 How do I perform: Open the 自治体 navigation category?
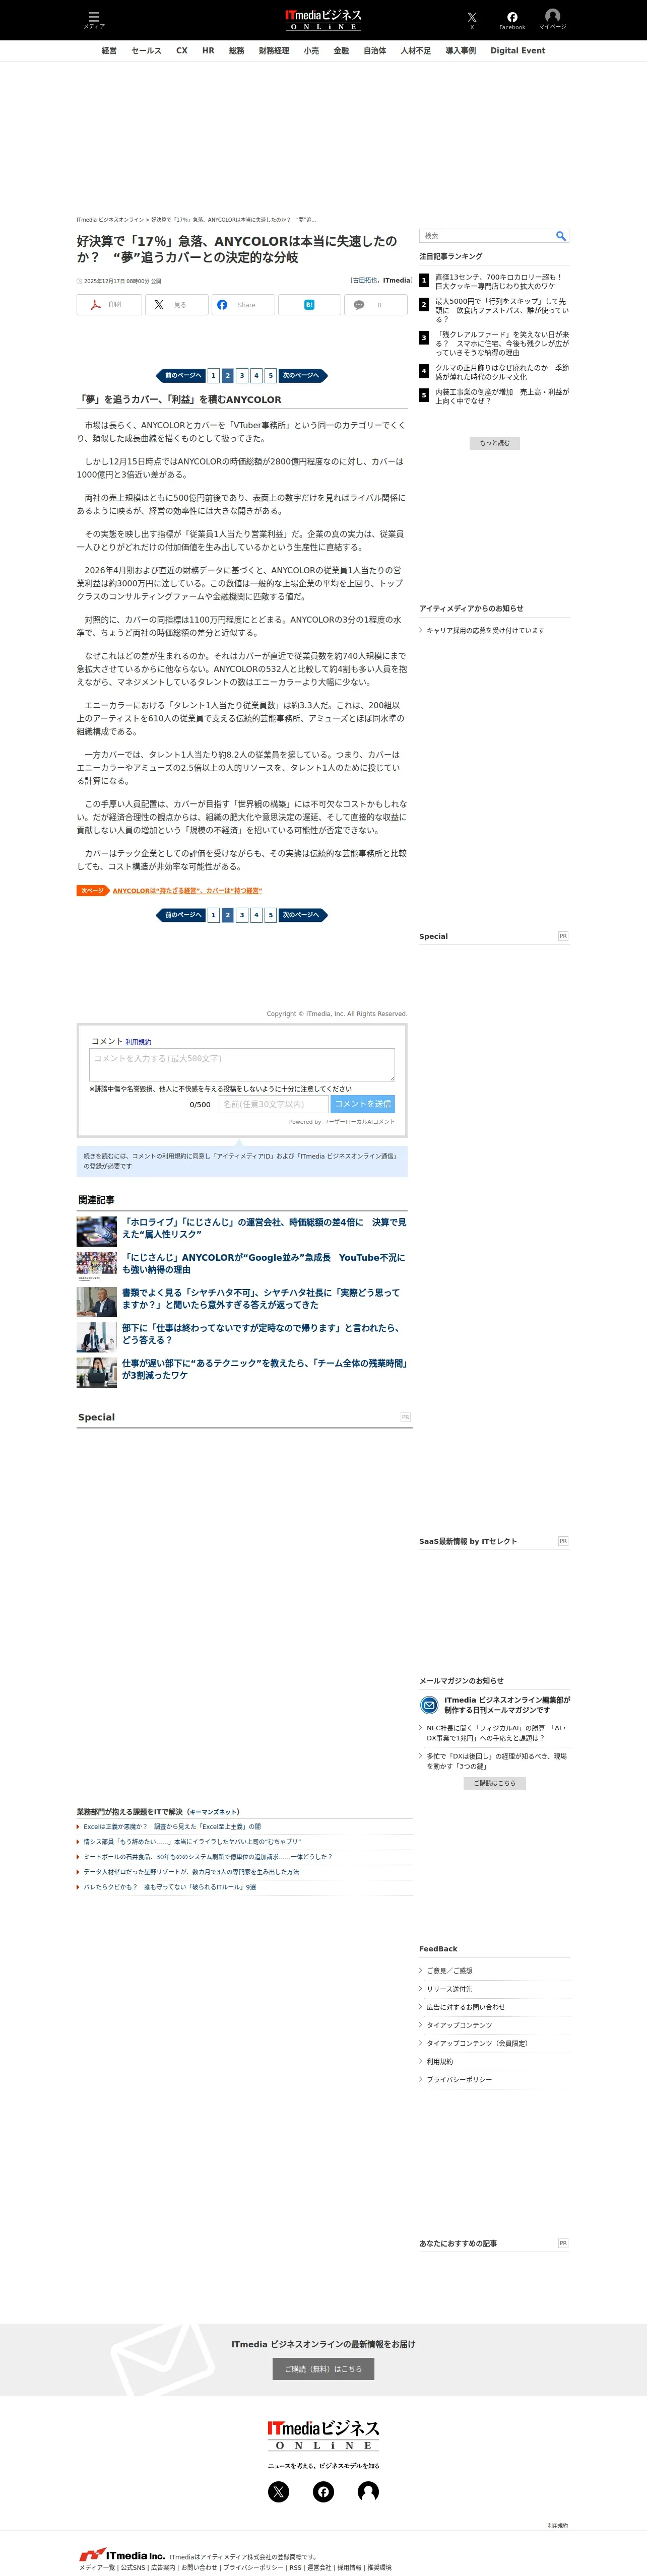coord(375,51)
